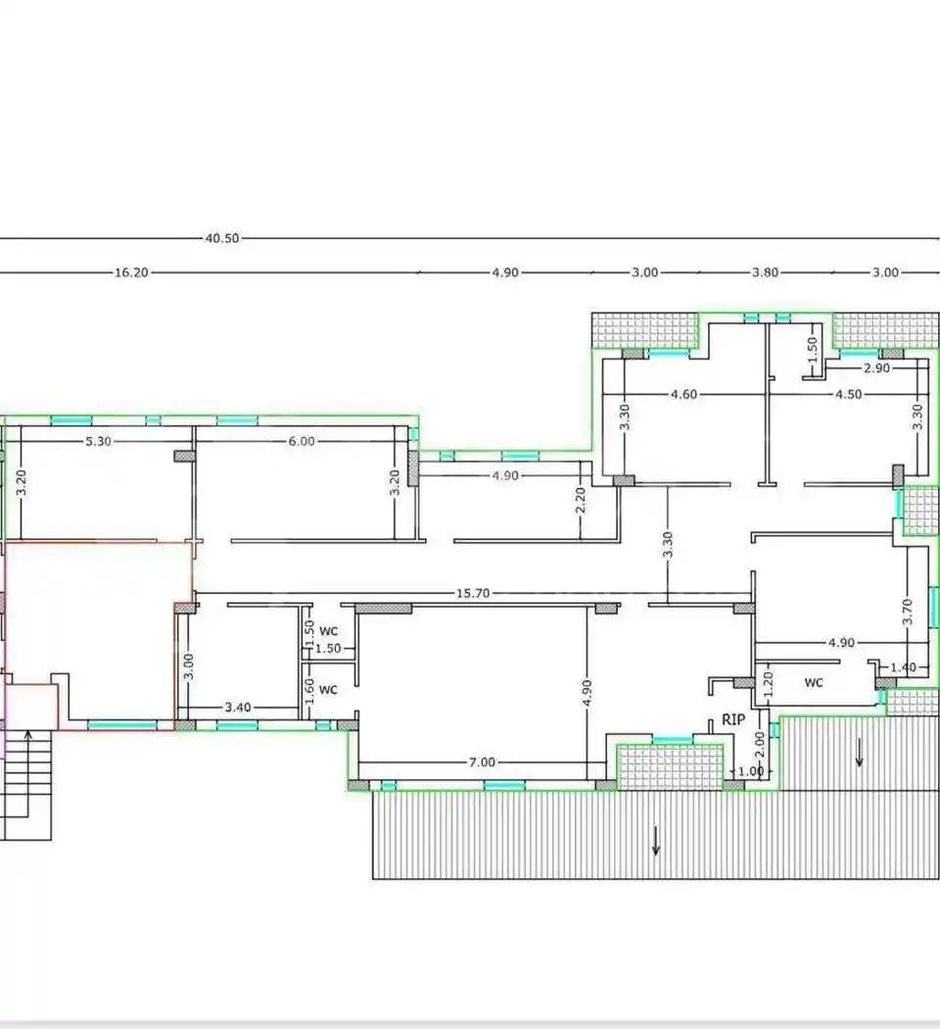The height and width of the screenshot is (1029, 940).
Task: Select the 2.20 vertical dimension
Action: (580, 501)
